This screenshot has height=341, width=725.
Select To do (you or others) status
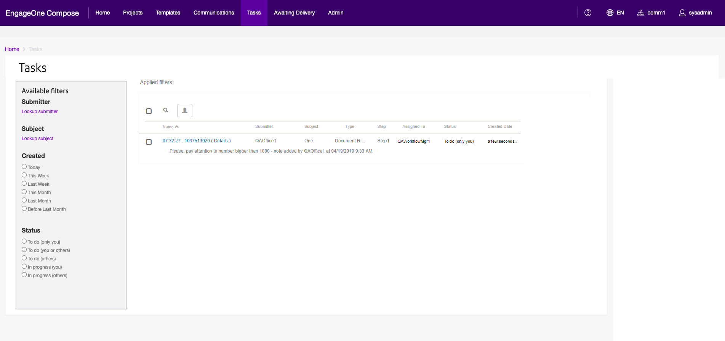[x=24, y=250]
